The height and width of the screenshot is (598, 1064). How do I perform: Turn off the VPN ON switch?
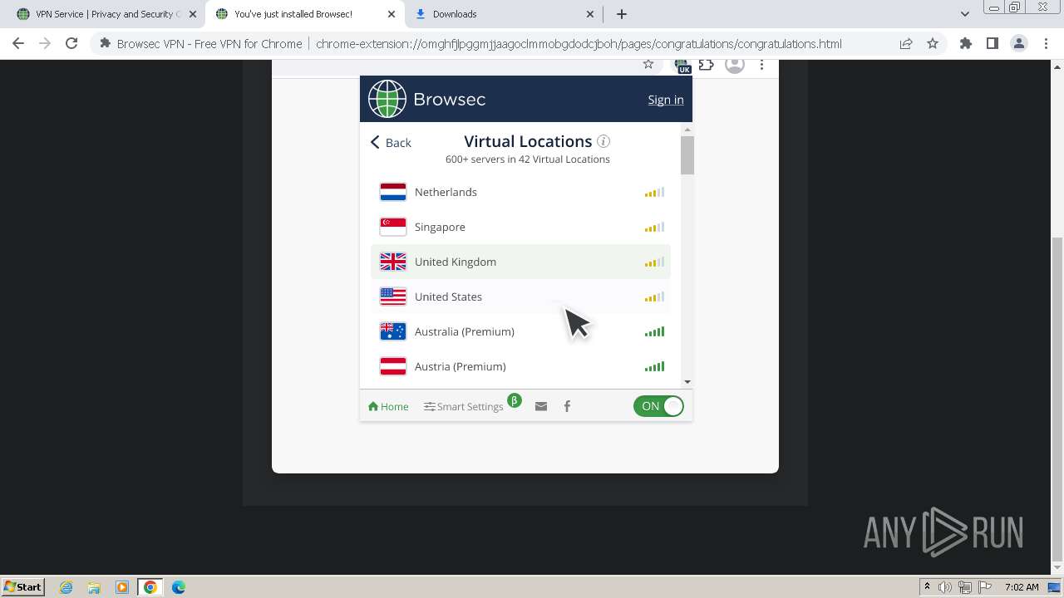point(658,406)
